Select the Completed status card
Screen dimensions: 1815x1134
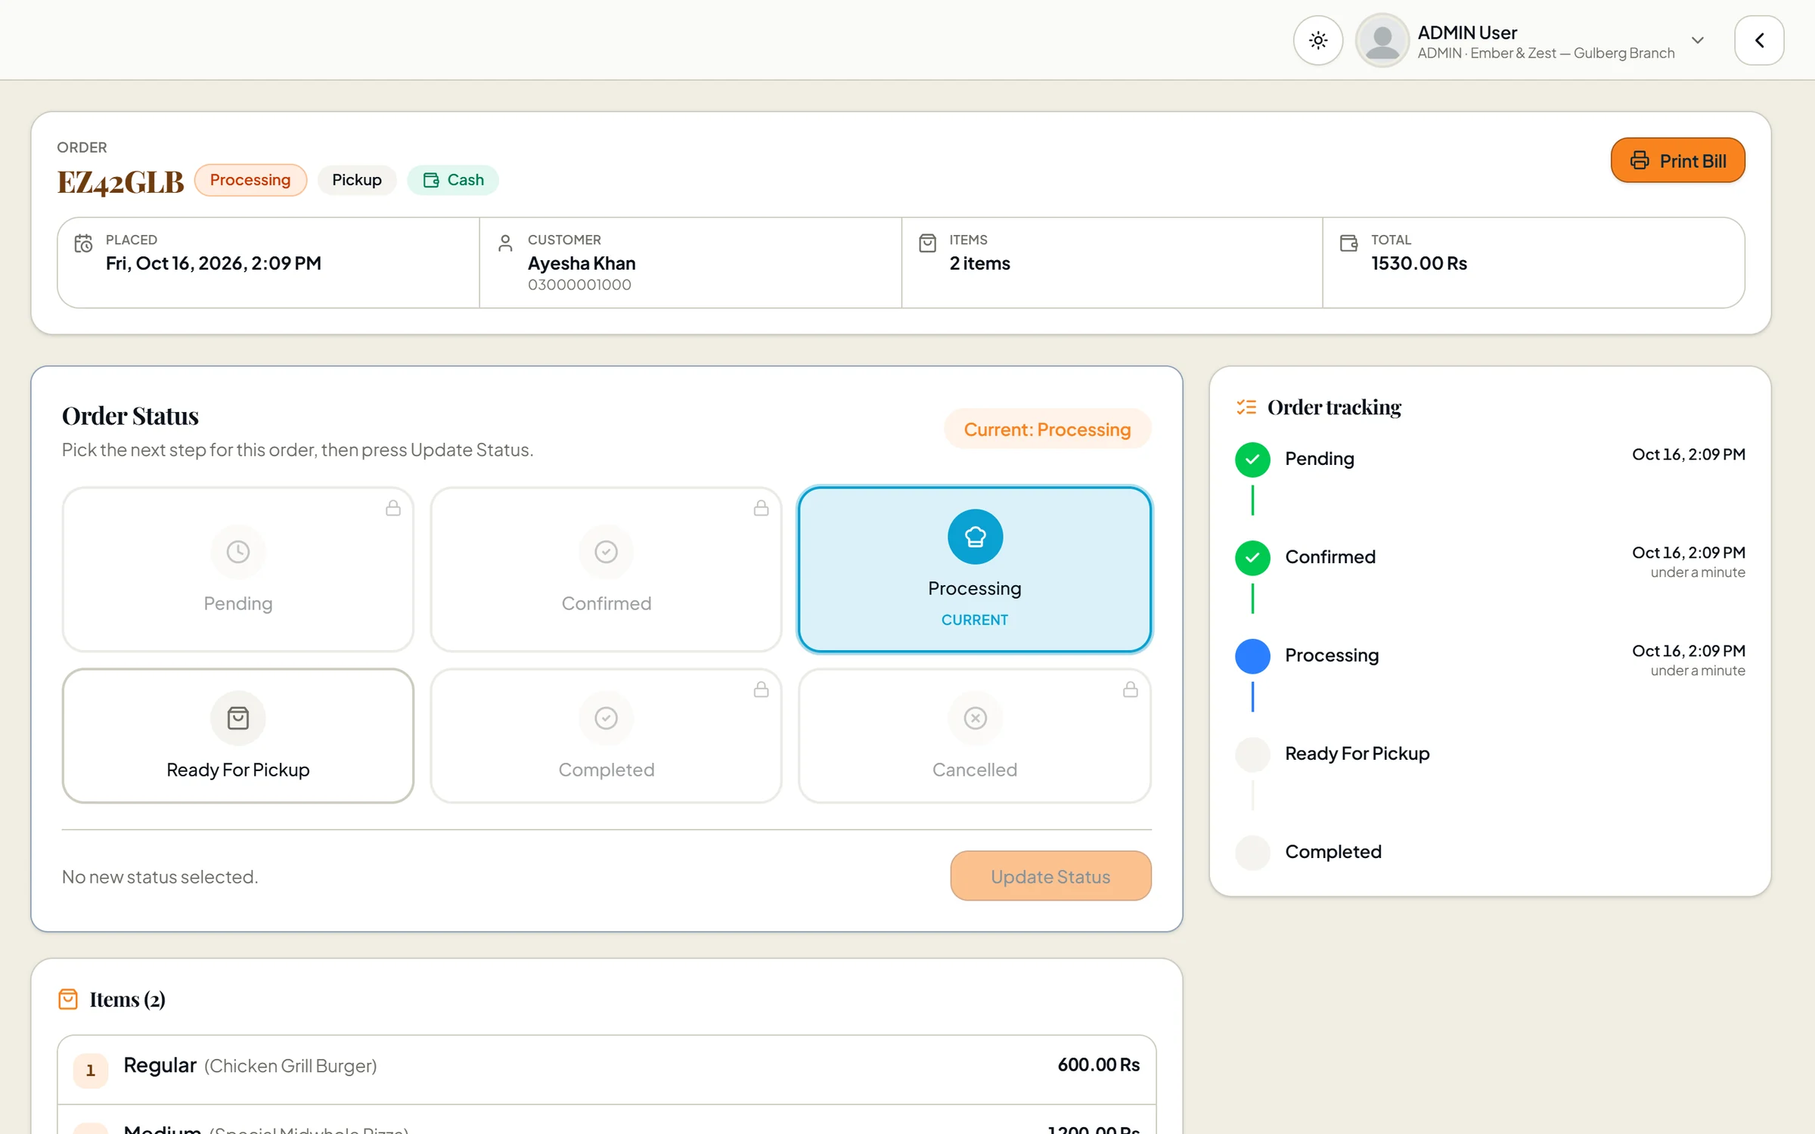point(606,736)
